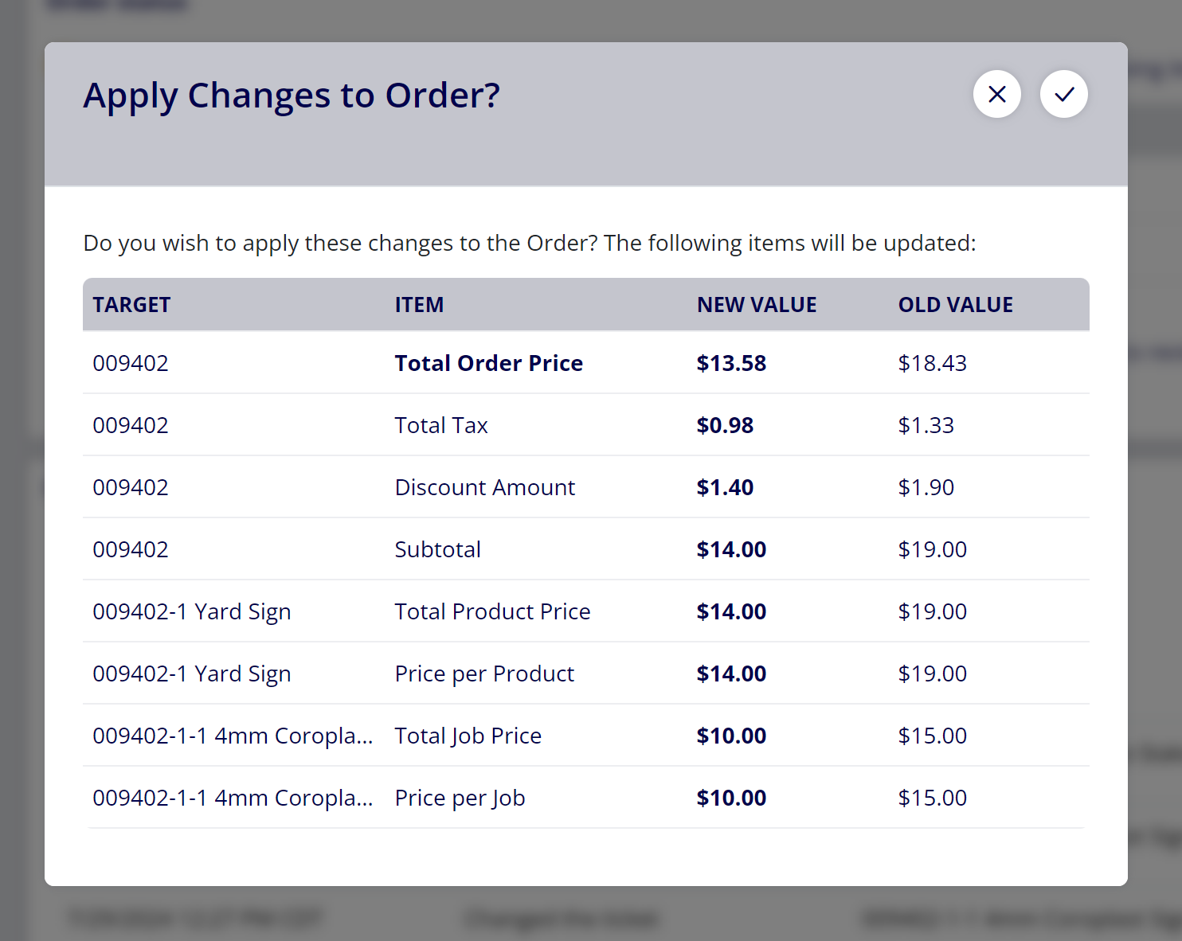1182x941 pixels.
Task: Click the Price per Job item
Action: coord(460,798)
